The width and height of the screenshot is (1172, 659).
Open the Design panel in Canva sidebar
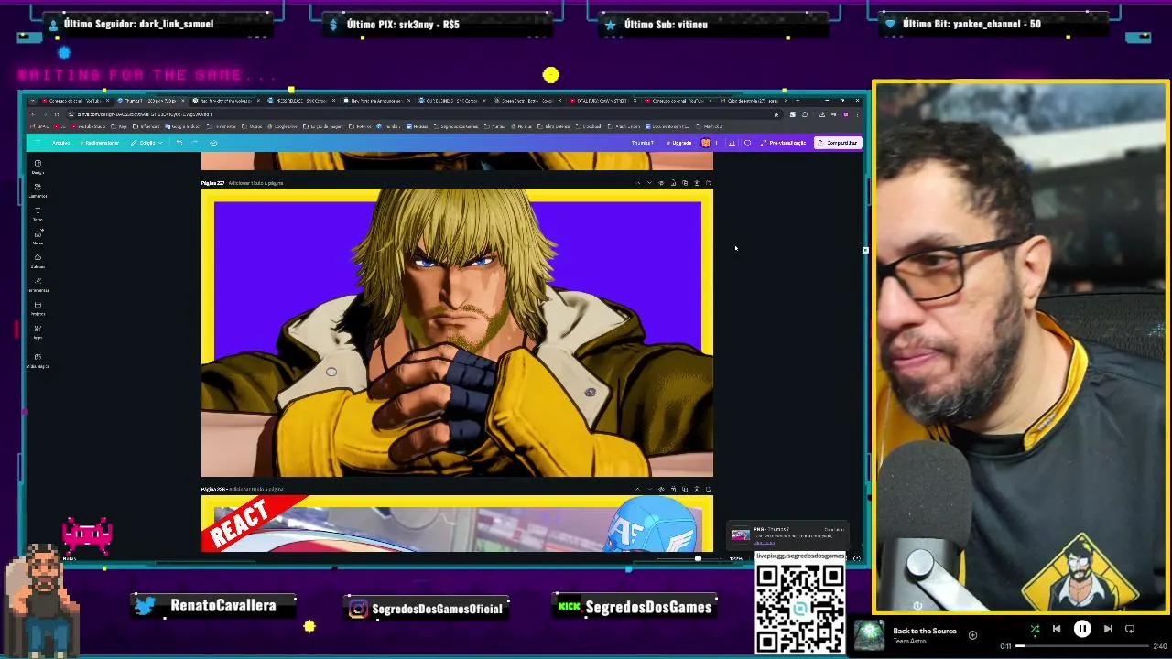click(38, 166)
